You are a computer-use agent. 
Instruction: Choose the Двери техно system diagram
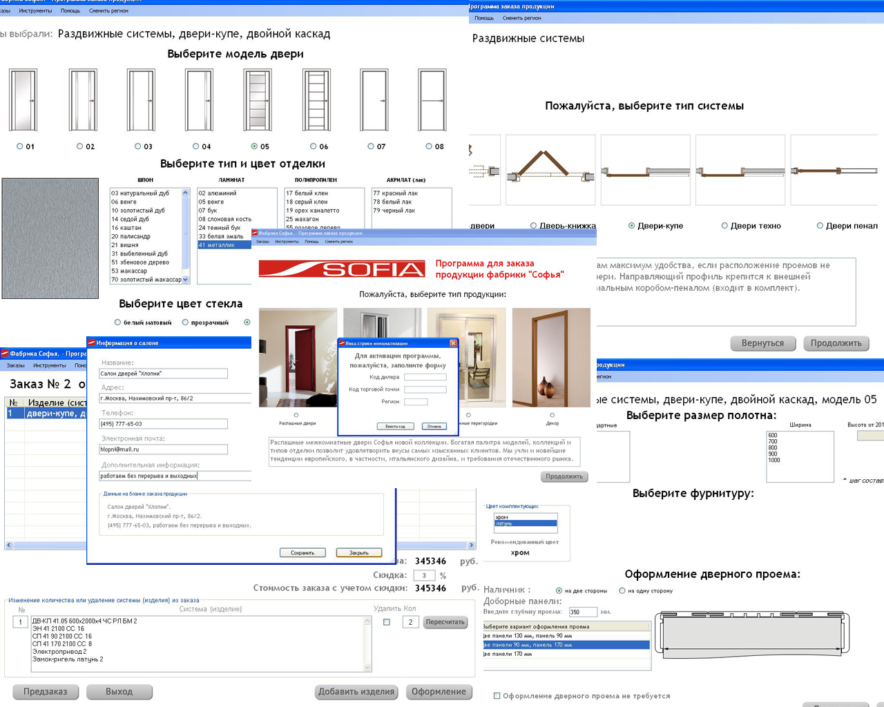coord(740,170)
